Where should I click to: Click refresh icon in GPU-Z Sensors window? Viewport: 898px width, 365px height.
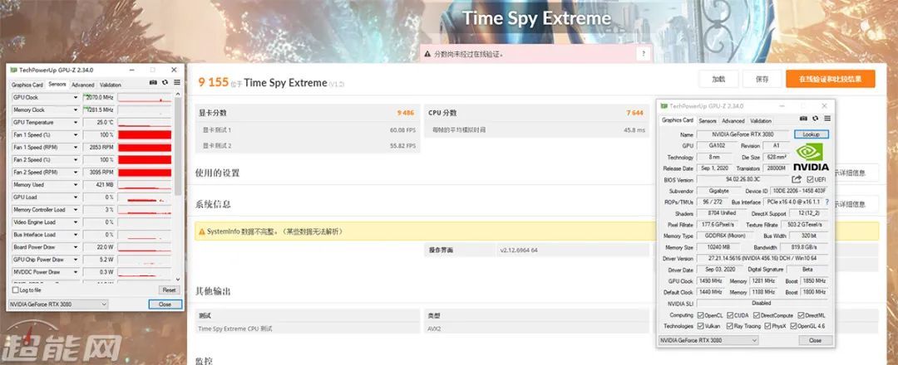[165, 83]
